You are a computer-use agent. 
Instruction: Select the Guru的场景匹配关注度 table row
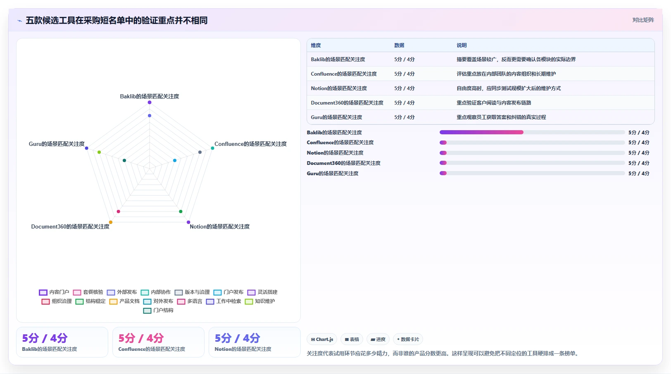click(x=481, y=117)
